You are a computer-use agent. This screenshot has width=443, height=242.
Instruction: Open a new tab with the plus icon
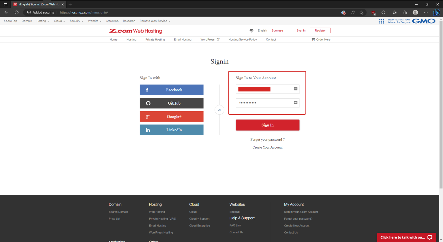pyautogui.click(x=70, y=4)
